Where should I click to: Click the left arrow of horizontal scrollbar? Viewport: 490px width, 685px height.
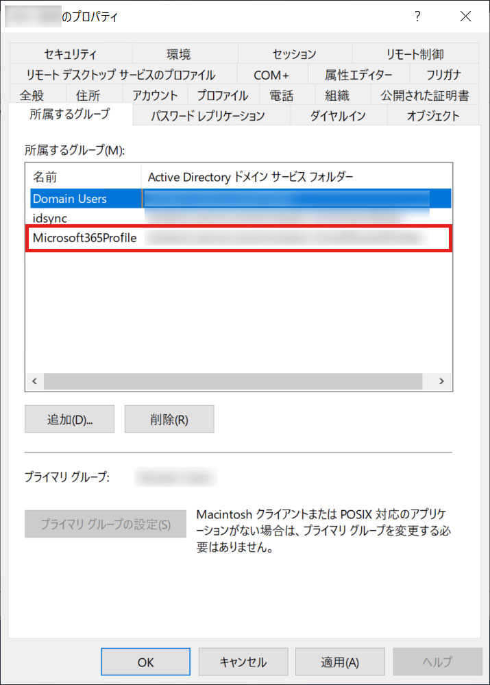click(x=34, y=381)
